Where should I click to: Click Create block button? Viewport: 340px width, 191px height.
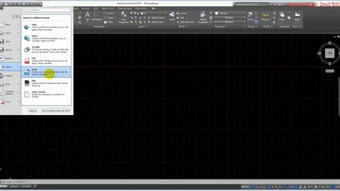coord(182,13)
